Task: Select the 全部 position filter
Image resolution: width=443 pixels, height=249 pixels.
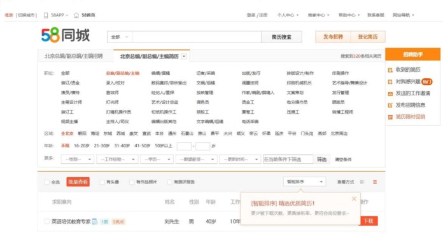Action: tap(66, 73)
